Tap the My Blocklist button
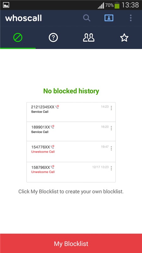The height and width of the screenshot is (253, 142). pos(71,243)
